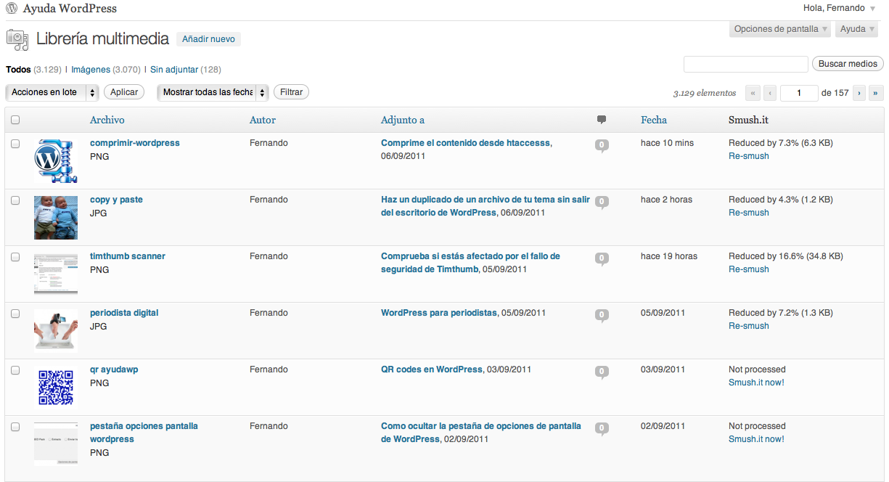
Task: Go to first page of results
Action: (x=753, y=93)
